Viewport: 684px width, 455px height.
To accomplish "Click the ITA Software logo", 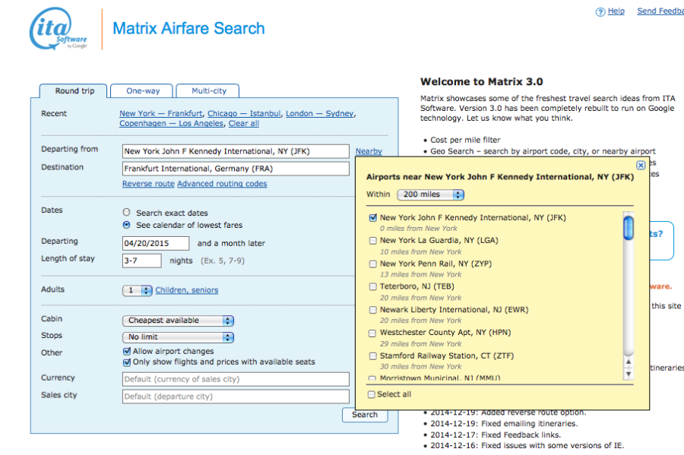I will pos(59,30).
